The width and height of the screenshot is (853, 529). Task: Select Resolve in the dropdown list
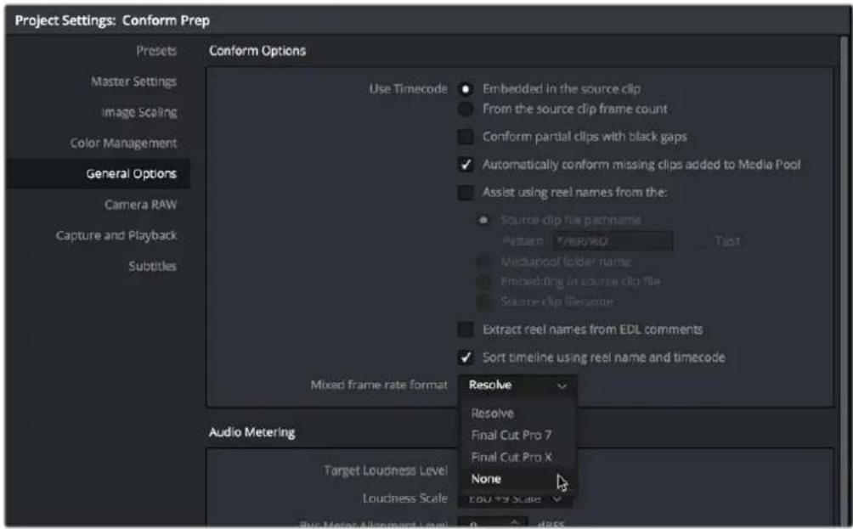[x=492, y=414]
